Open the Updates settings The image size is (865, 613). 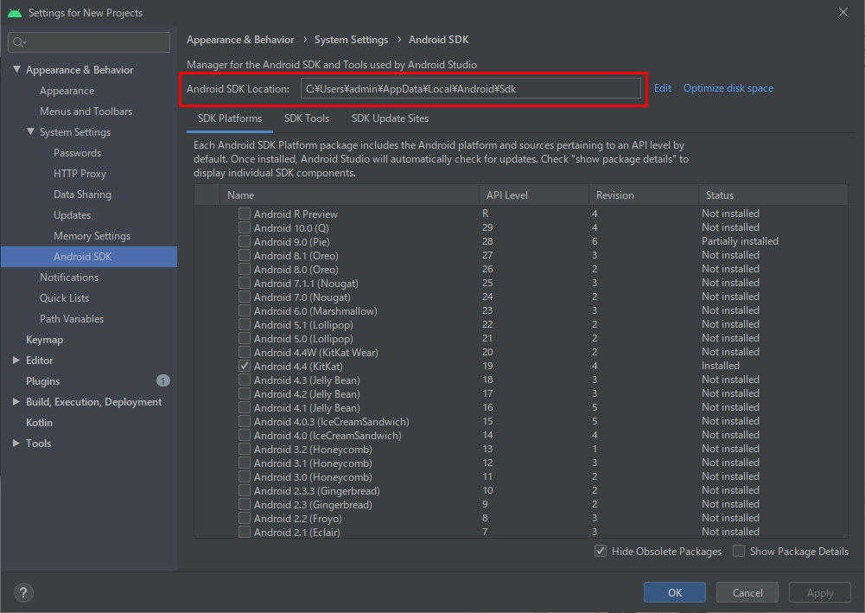(x=73, y=215)
